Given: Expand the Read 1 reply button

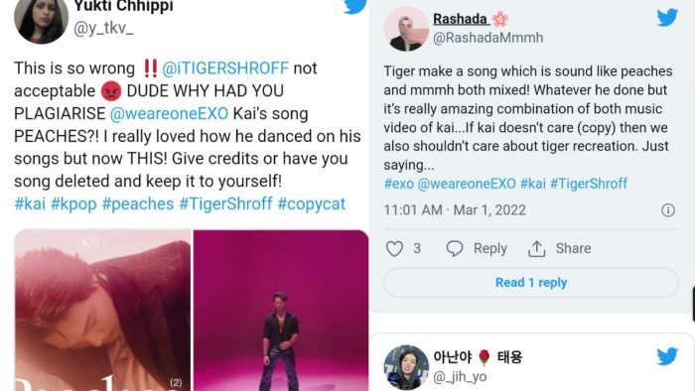Looking at the screenshot, I should point(531,283).
